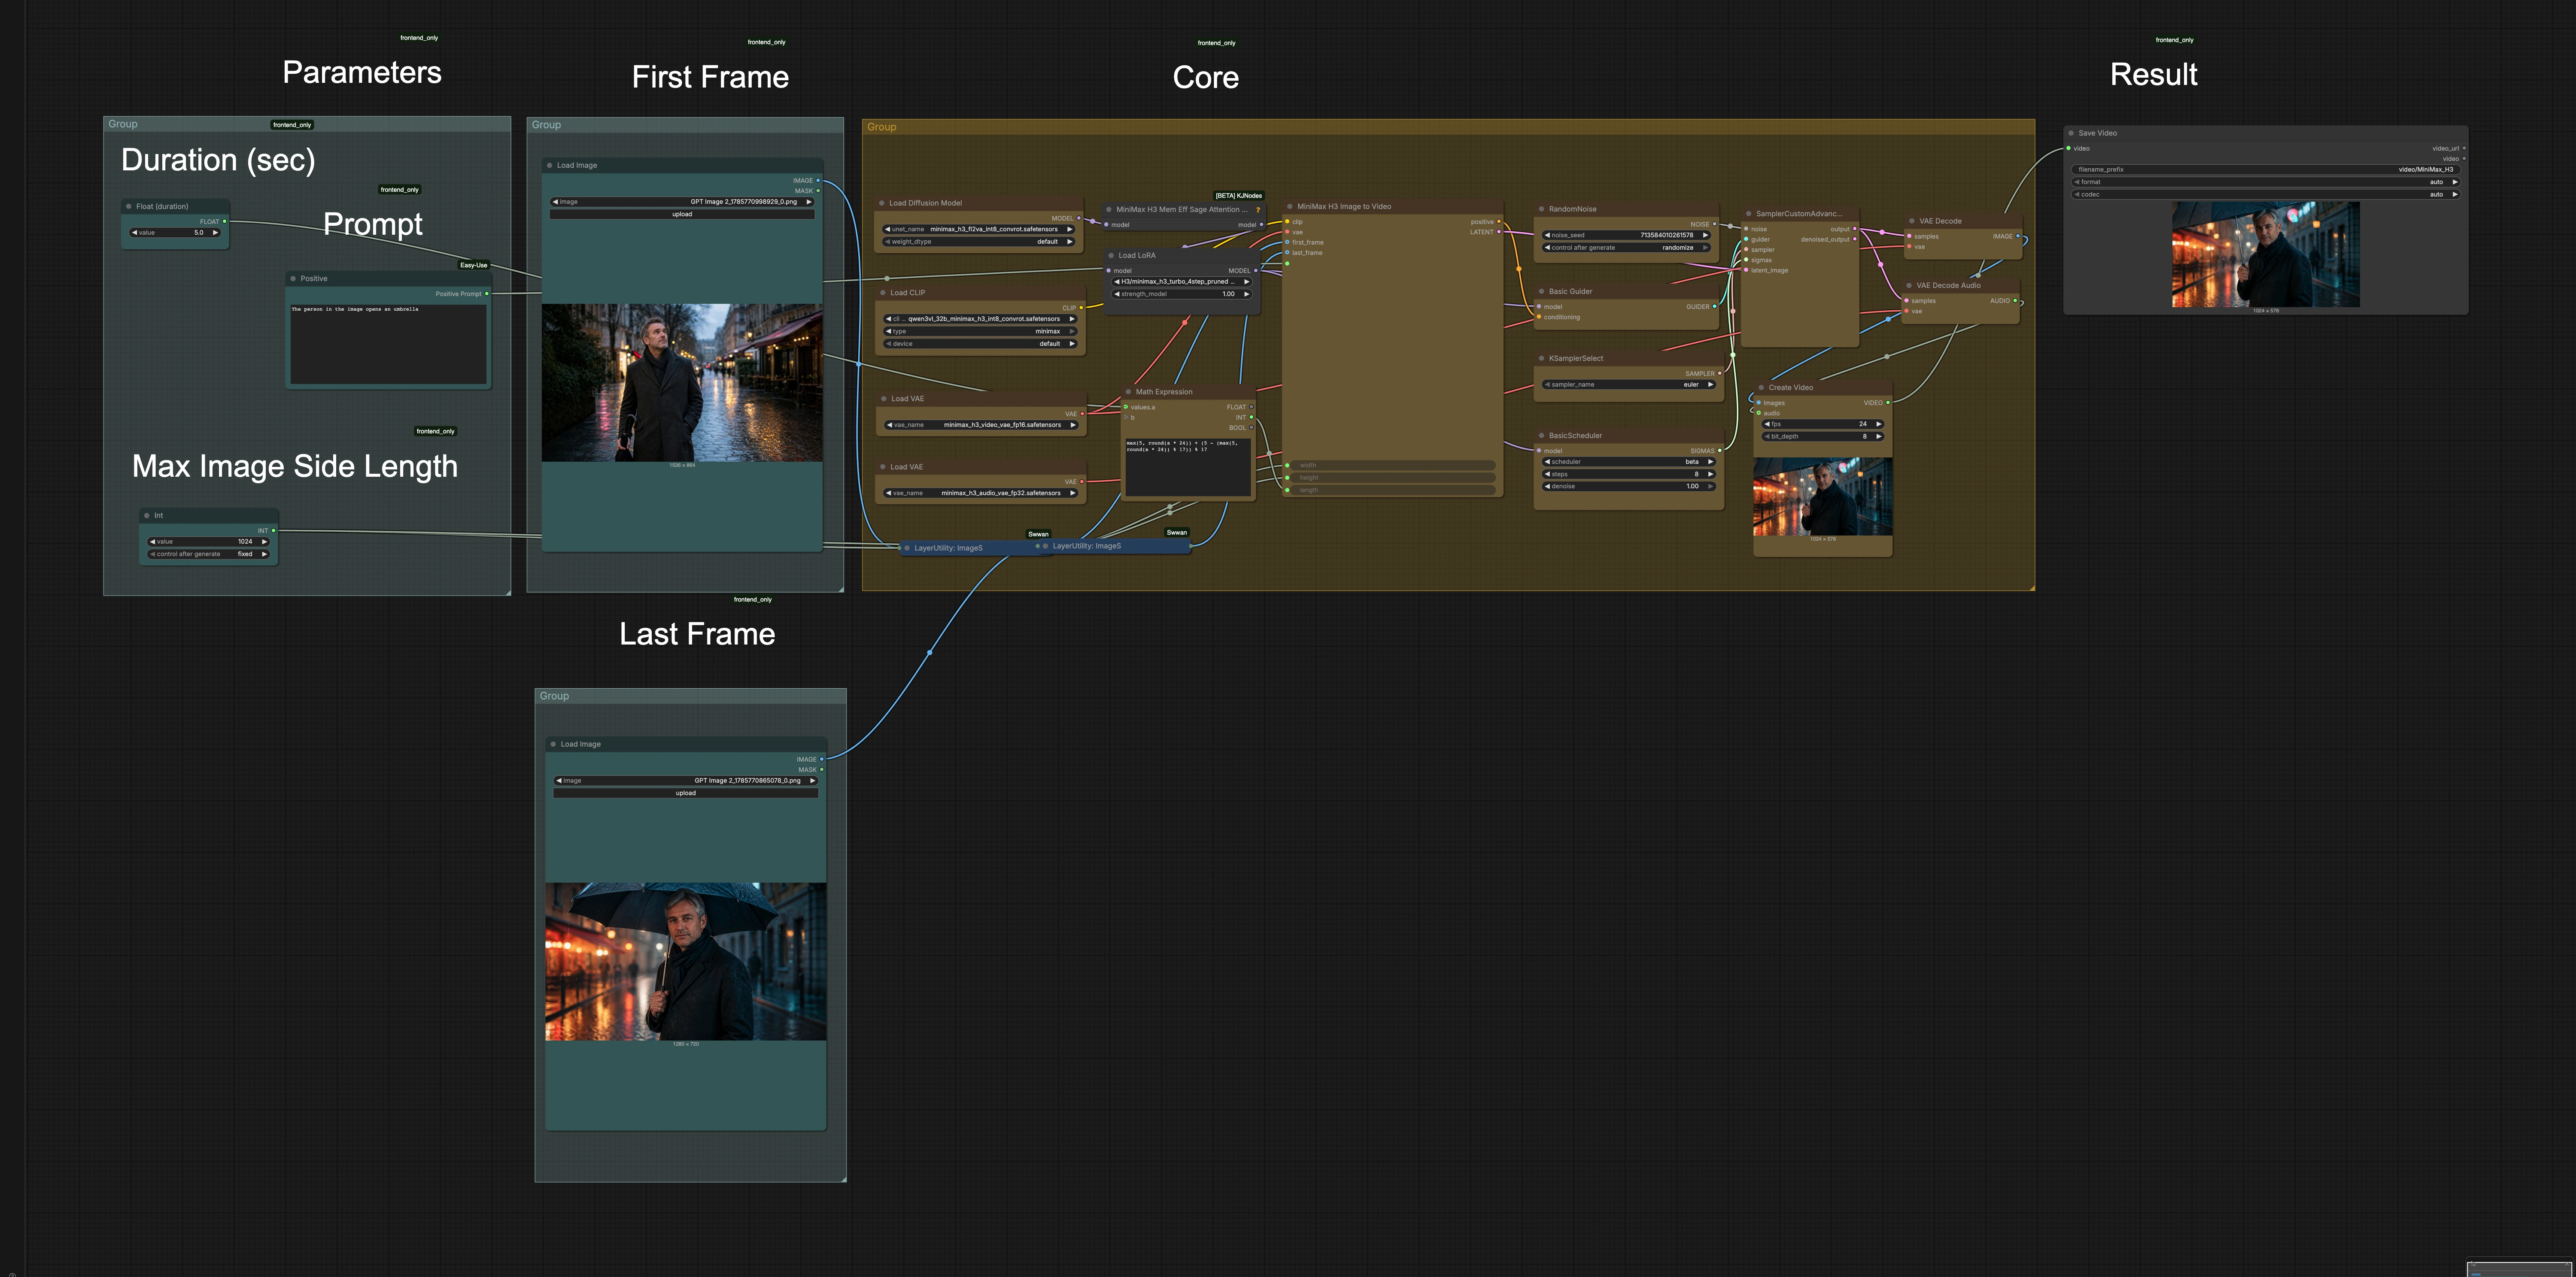Image resolution: width=2576 pixels, height=1277 pixels.
Task: Collapse the KSamplerSelect node via its dot
Action: pos(1541,359)
